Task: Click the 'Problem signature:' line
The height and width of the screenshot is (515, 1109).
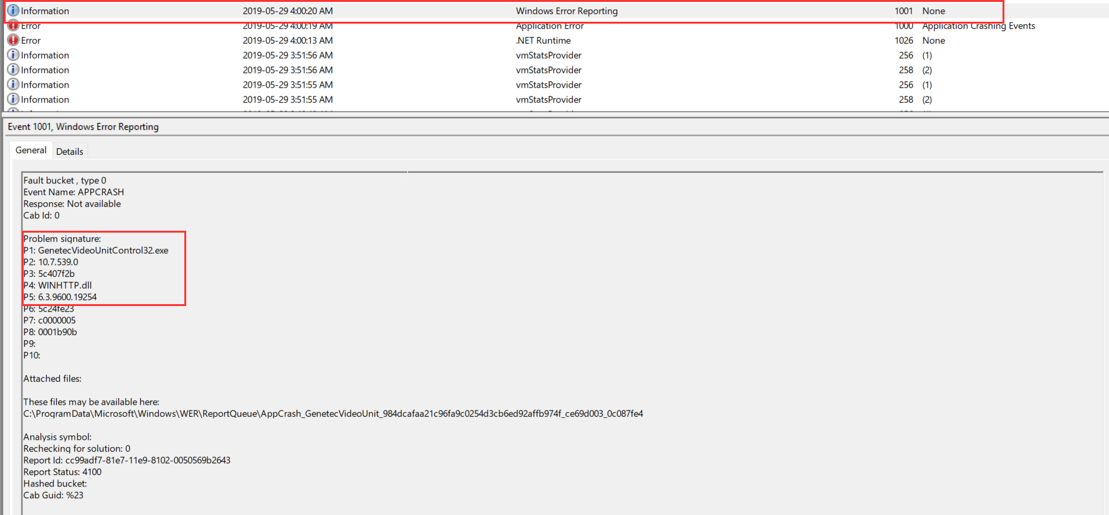Action: point(62,239)
